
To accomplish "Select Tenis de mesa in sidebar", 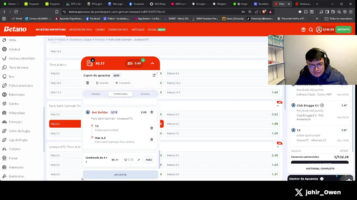I will point(18,67).
